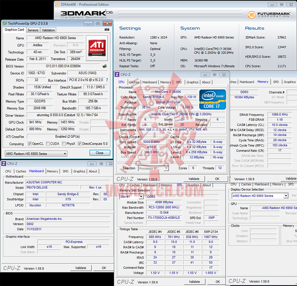
Task: Click the Part Number F3-17000CL9-4GBXLD field
Action: click(x=164, y=218)
